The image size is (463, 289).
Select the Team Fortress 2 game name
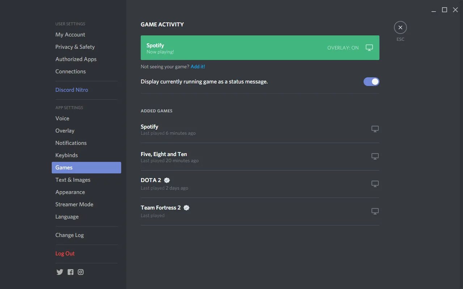click(161, 208)
